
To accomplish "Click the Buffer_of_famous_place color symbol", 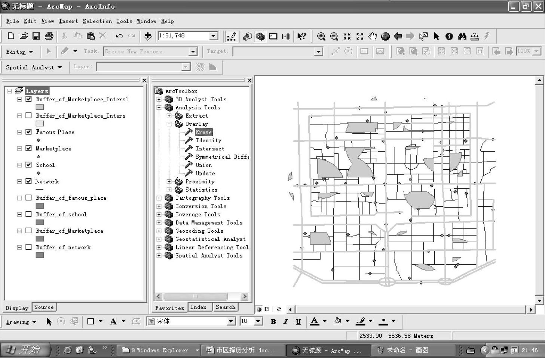I will tap(40, 206).
